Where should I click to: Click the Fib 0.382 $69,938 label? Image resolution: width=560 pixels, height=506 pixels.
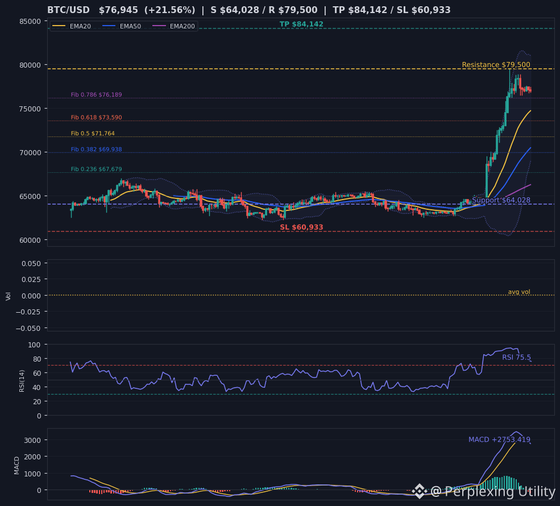coord(96,150)
